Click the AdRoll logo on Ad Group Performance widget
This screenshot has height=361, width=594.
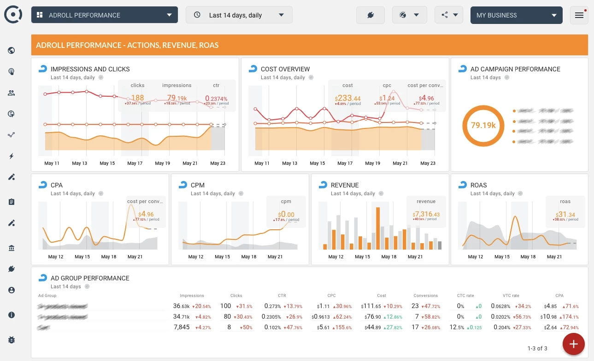(42, 278)
